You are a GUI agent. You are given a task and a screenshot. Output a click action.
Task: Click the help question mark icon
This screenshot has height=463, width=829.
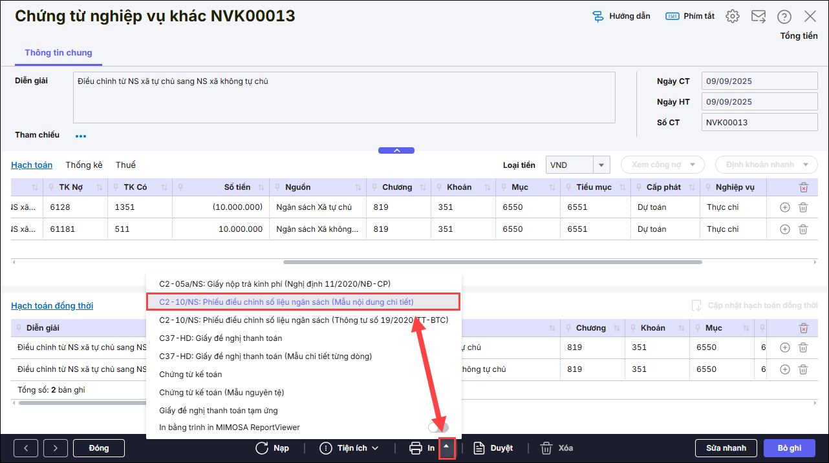click(784, 17)
